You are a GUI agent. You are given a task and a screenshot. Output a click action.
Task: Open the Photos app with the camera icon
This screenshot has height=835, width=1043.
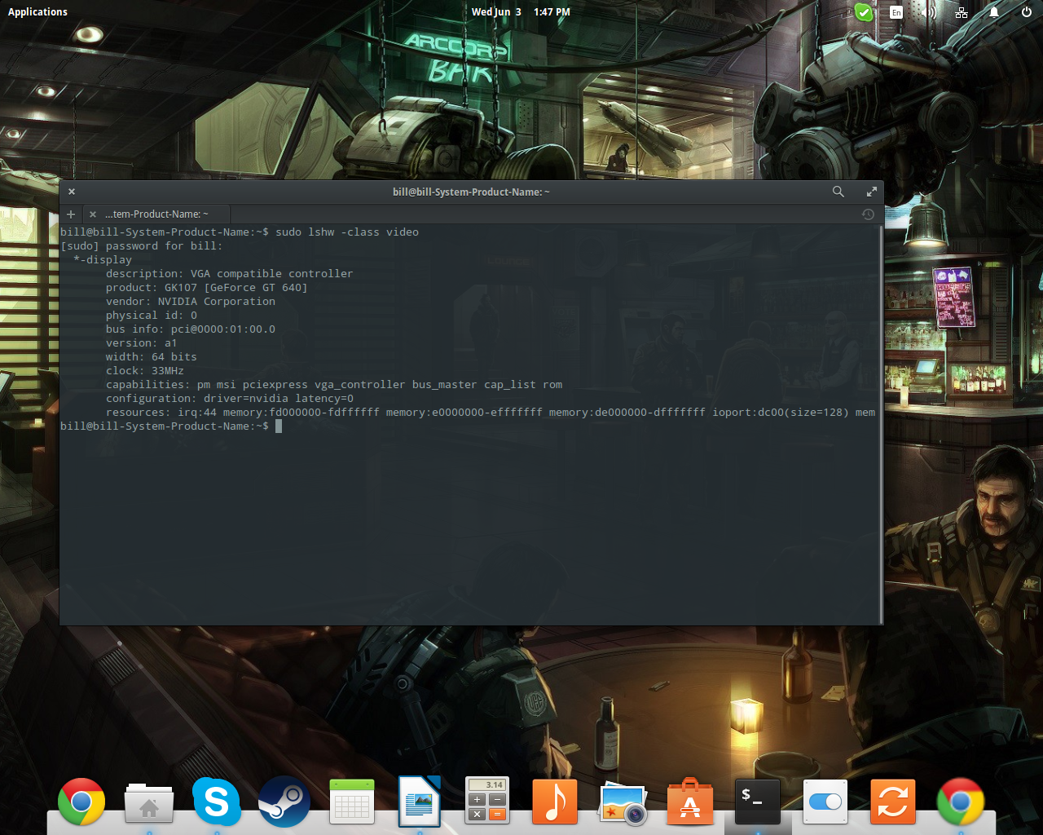pyautogui.click(x=623, y=802)
